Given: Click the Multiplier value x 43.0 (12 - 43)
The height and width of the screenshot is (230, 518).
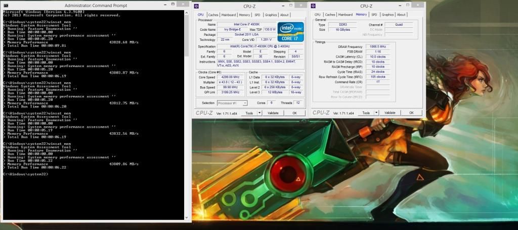Looking at the screenshot, I should pos(230,82).
